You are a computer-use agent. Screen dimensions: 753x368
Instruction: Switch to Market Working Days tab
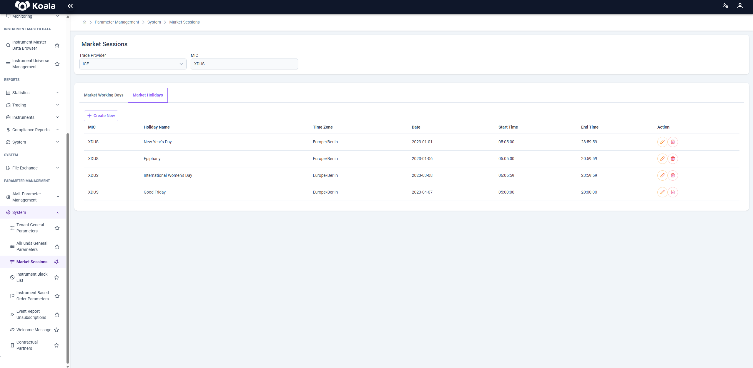tap(104, 95)
